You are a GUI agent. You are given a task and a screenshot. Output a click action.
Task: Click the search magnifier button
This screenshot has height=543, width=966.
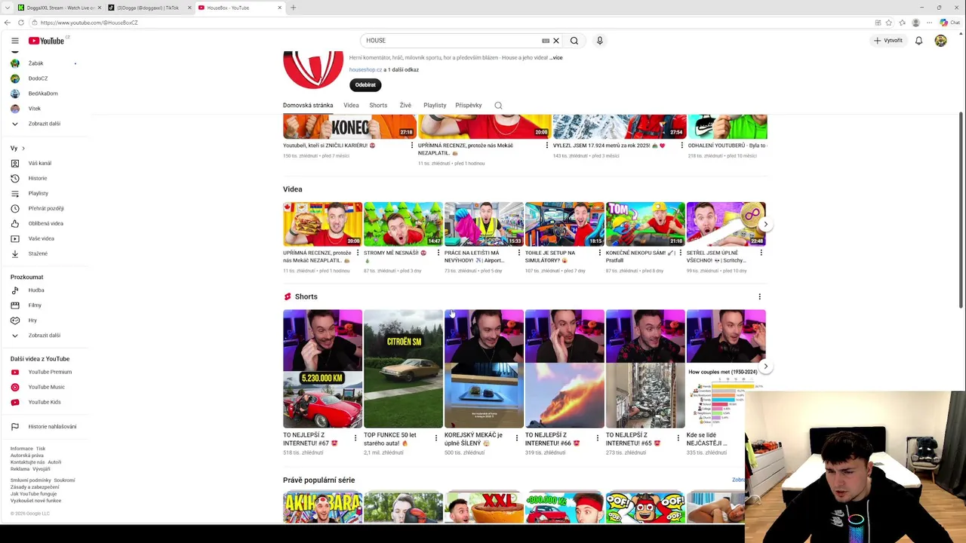(x=574, y=41)
